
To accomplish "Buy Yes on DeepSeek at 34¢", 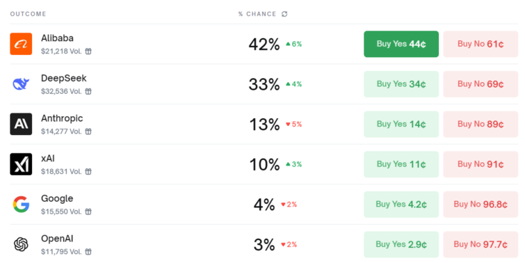I will 401,84.
